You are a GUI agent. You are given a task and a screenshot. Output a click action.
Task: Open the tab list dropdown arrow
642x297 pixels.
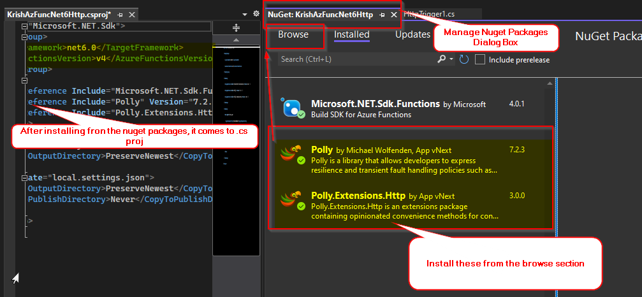(245, 14)
